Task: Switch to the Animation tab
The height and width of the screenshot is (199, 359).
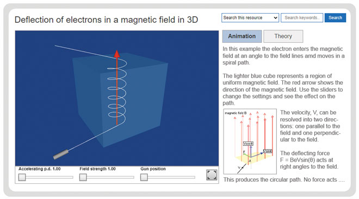Action: click(242, 36)
